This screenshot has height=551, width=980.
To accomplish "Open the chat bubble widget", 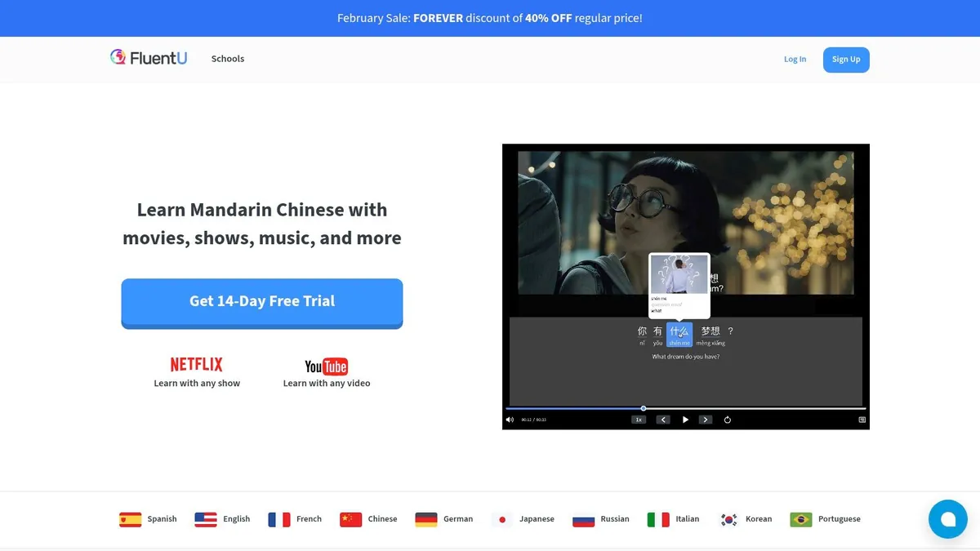I will [947, 519].
